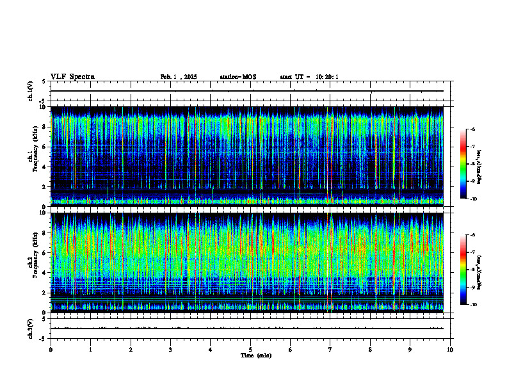Click the -10 label on ch.2 color bar

473,304
